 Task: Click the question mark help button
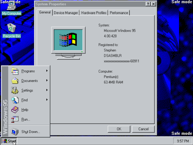pos(148,4)
